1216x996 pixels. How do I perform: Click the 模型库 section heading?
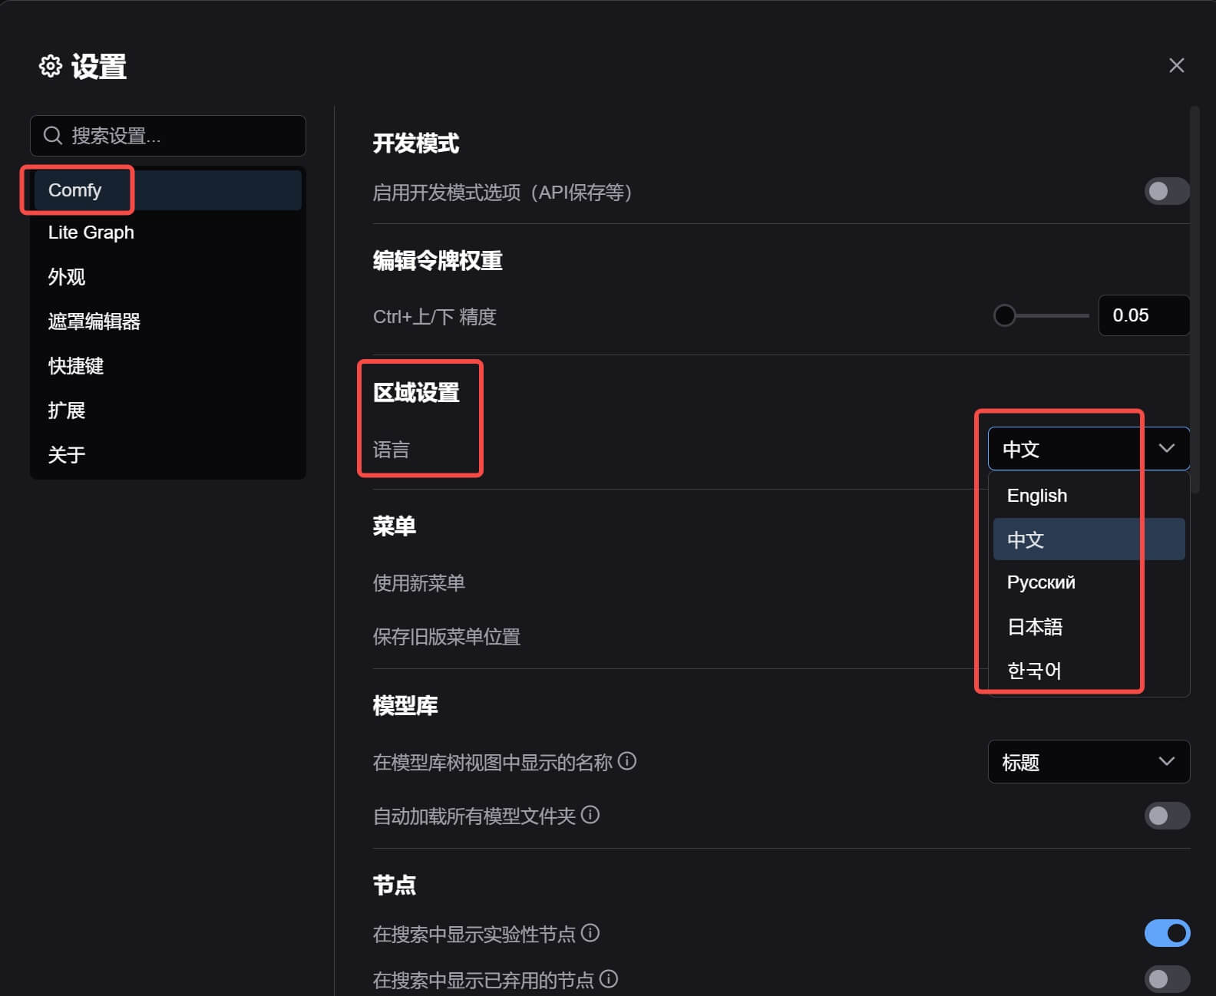(x=405, y=706)
